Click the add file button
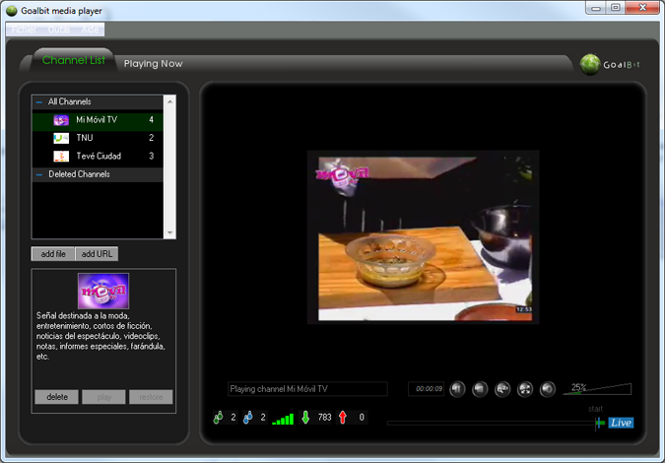The image size is (665, 463). click(x=53, y=254)
